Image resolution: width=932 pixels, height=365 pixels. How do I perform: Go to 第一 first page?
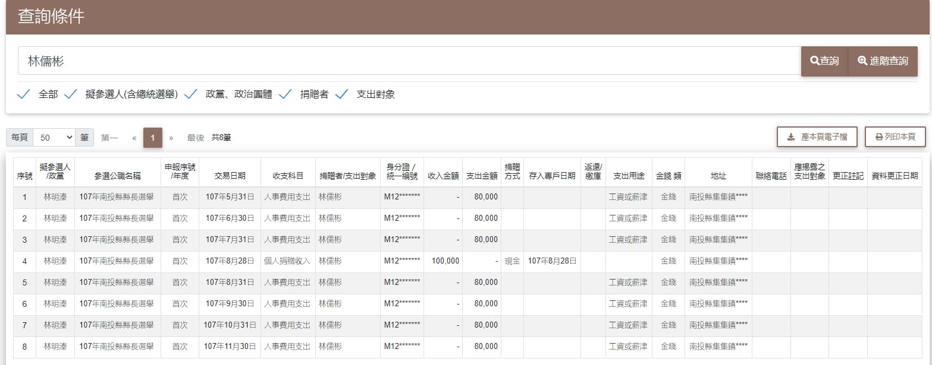(x=109, y=138)
